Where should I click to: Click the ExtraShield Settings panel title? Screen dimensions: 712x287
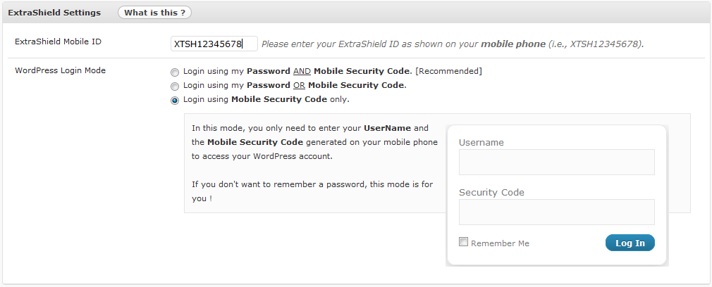(x=54, y=13)
